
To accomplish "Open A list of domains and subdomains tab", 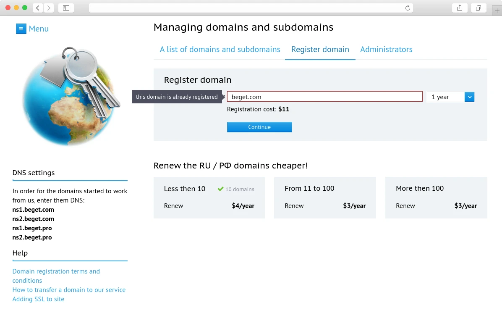I will point(220,49).
